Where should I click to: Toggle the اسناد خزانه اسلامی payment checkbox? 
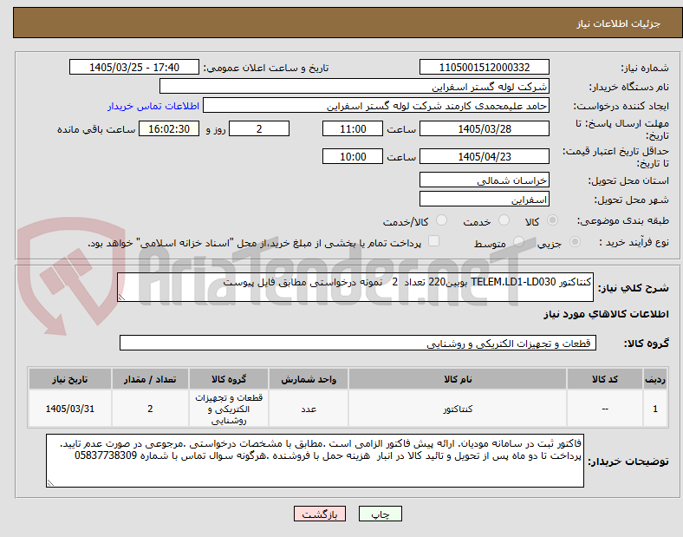(x=434, y=241)
